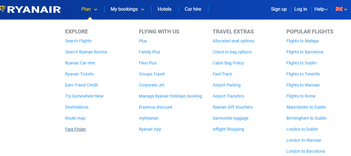Viewport: 351px width, 156px height.
Task: Open the Cabin Bag Policy link
Action: [x=228, y=63]
